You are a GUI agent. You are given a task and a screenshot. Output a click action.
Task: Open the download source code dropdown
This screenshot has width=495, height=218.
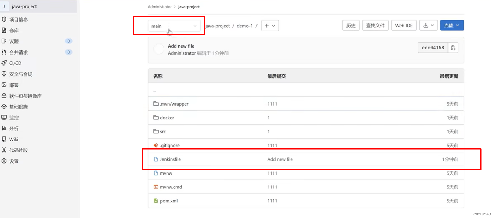click(x=428, y=25)
